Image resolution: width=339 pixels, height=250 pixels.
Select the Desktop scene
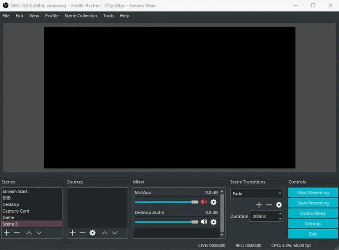pos(31,204)
